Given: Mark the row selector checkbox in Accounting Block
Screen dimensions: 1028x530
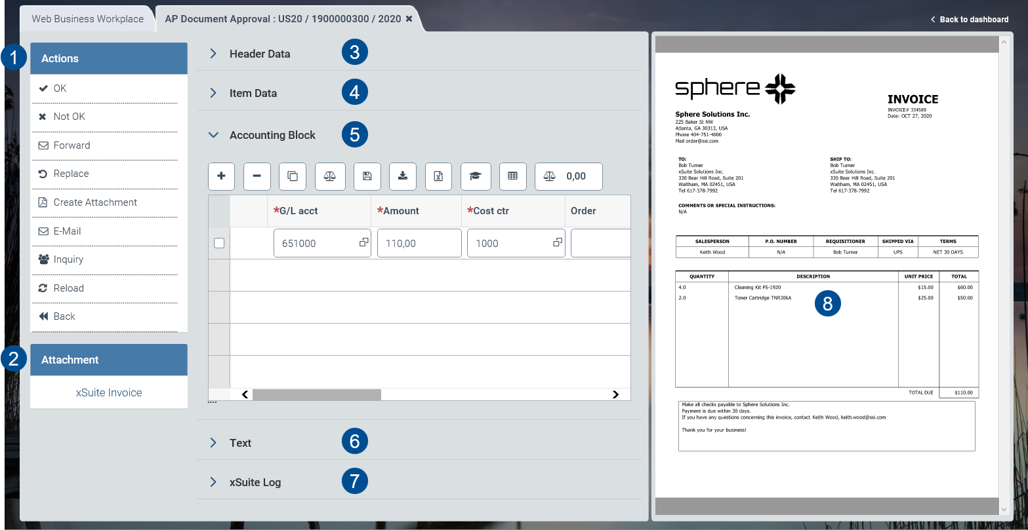Looking at the screenshot, I should tap(218, 242).
